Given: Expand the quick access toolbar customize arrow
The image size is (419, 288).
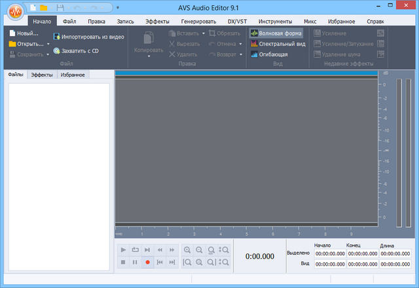Looking at the screenshot, I should 117,9.
